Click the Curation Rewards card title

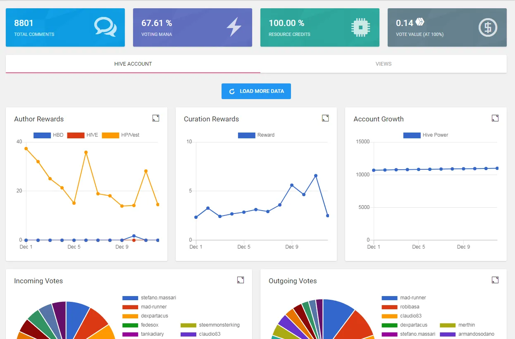[x=211, y=119]
